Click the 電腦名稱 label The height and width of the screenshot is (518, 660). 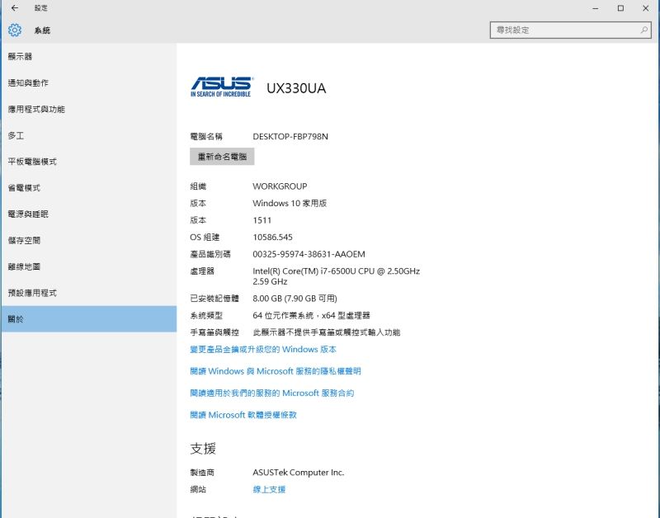[x=206, y=136]
